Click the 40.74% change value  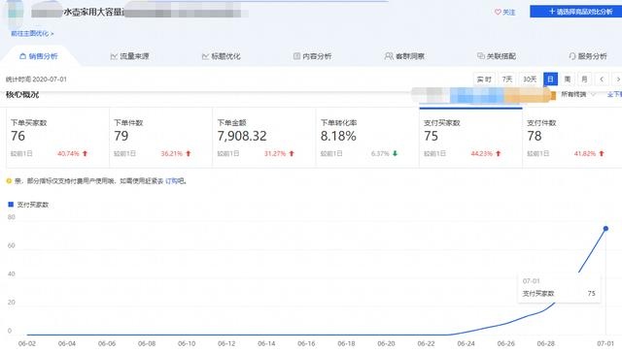pyautogui.click(x=68, y=153)
